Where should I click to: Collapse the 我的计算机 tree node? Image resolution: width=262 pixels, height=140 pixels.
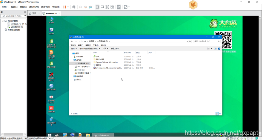(3, 21)
